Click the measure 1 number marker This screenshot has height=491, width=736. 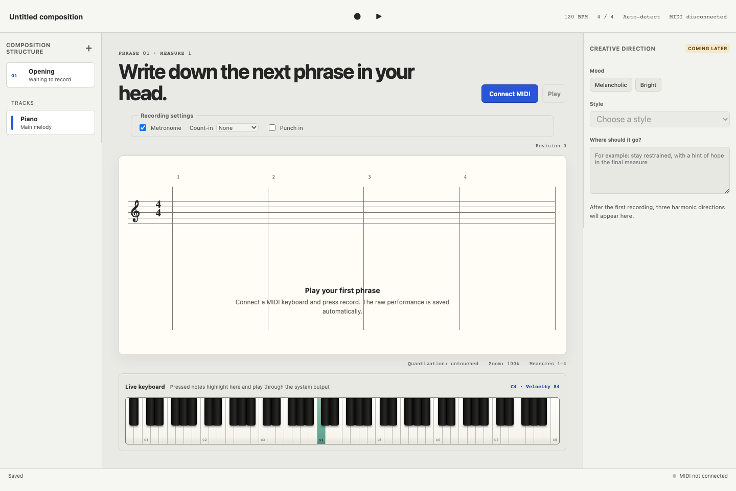click(x=178, y=177)
